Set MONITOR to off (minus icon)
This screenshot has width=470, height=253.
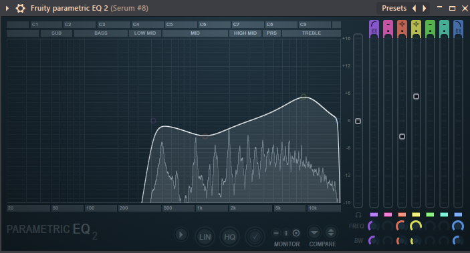276,233
